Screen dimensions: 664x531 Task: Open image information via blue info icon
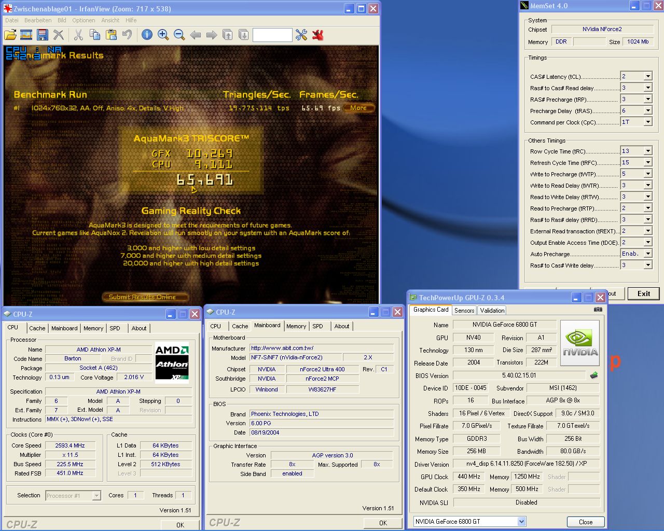[x=147, y=35]
